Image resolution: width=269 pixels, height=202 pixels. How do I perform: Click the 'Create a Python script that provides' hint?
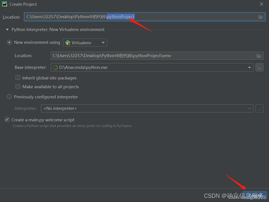coord(72,126)
